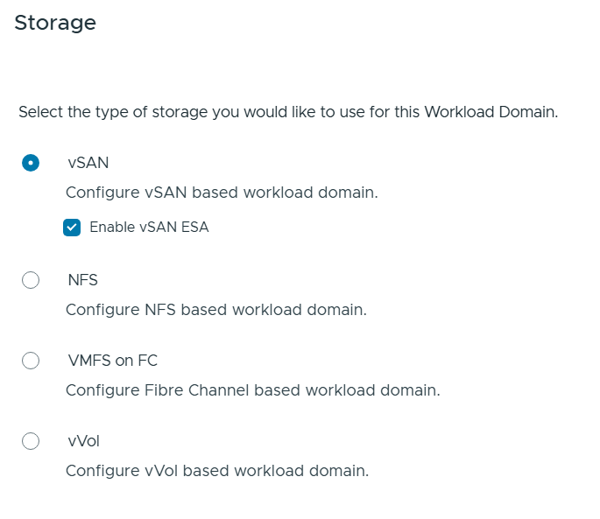Select the vSAN storage radio button

pyautogui.click(x=31, y=163)
